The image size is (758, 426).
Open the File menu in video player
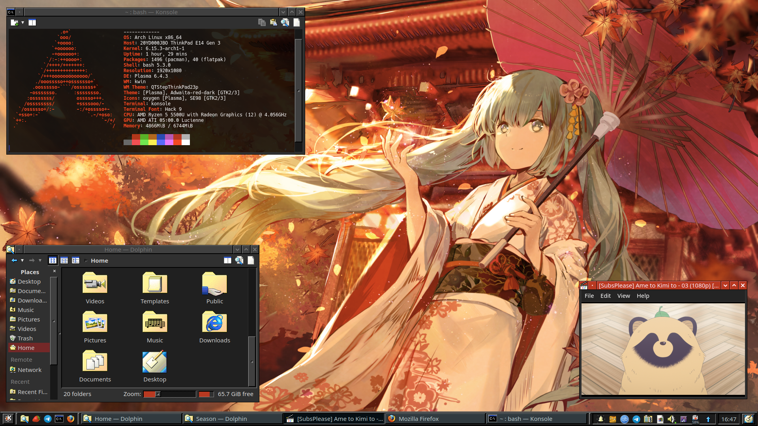(x=589, y=295)
